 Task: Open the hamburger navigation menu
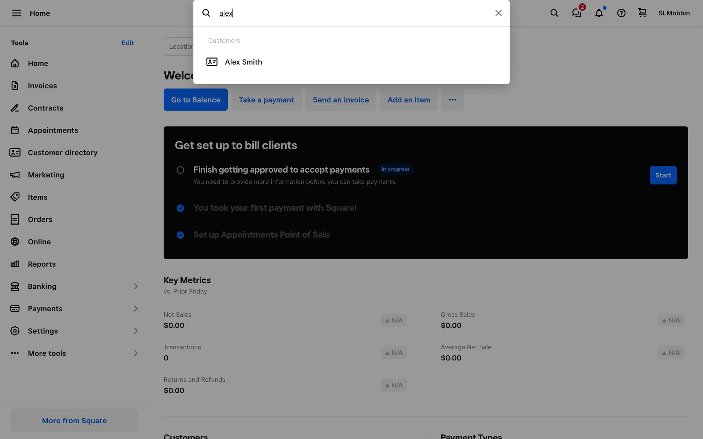[16, 13]
